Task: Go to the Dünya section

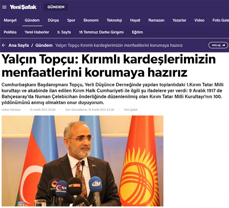Action: click(53, 20)
